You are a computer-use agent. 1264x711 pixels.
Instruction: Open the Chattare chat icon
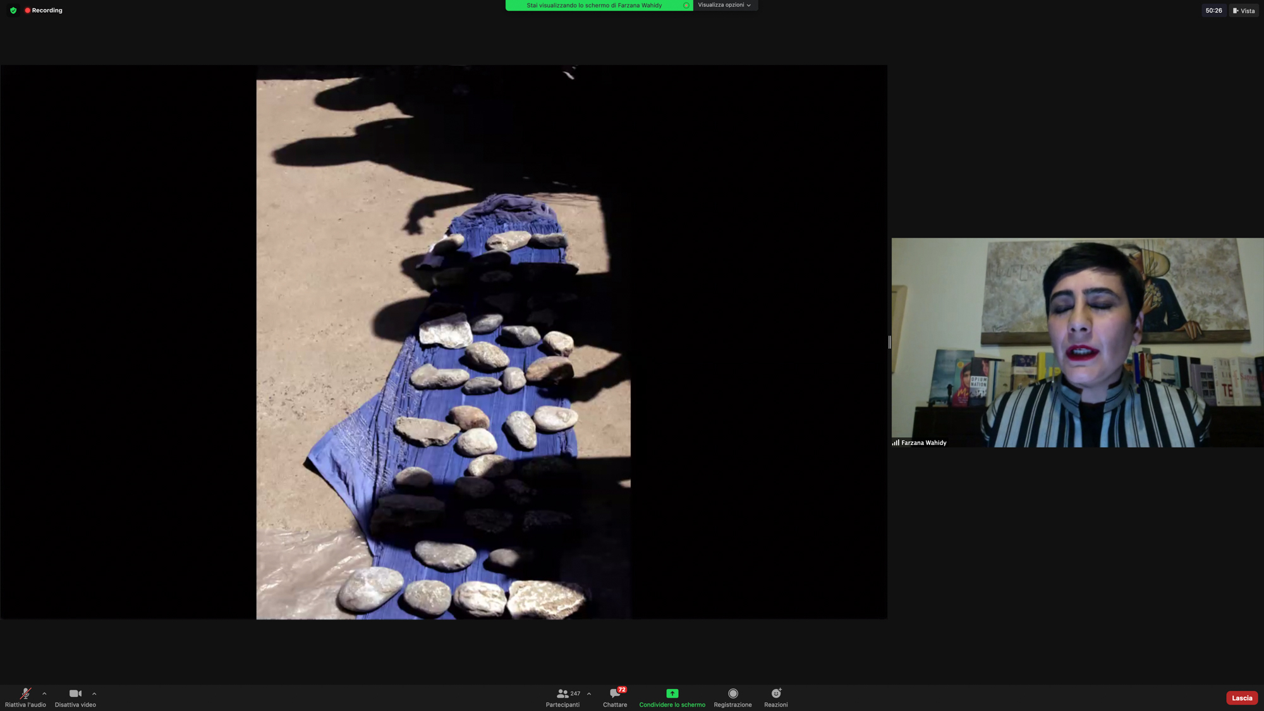coord(614,694)
